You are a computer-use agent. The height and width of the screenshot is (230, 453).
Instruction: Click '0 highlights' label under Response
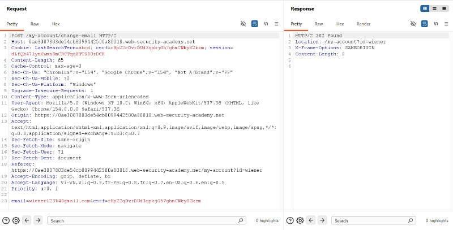(x=437, y=221)
